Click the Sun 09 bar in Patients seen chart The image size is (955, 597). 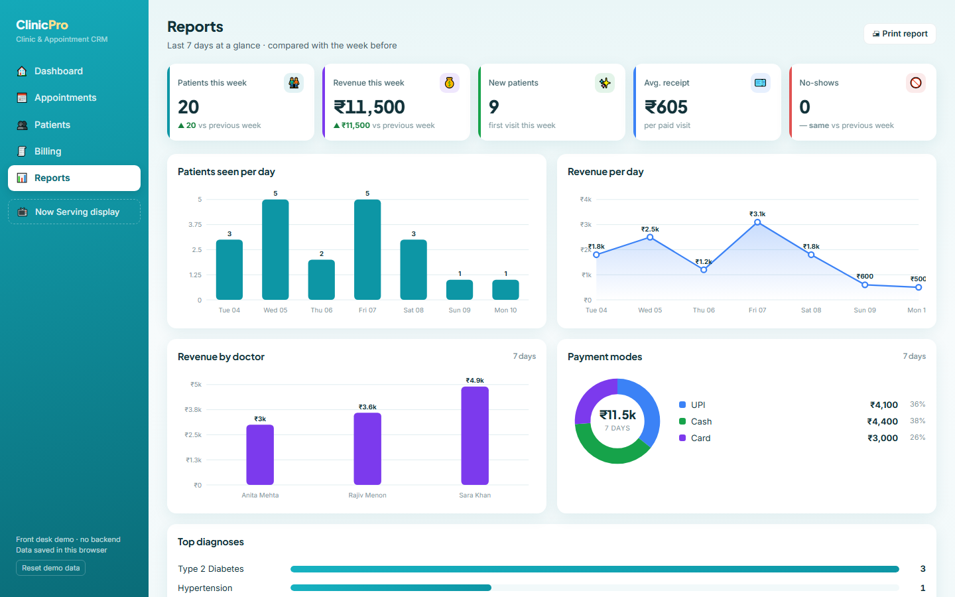point(460,290)
